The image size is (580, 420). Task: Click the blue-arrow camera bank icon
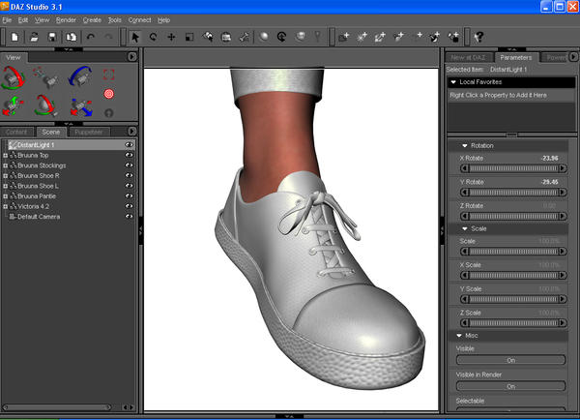(79, 75)
